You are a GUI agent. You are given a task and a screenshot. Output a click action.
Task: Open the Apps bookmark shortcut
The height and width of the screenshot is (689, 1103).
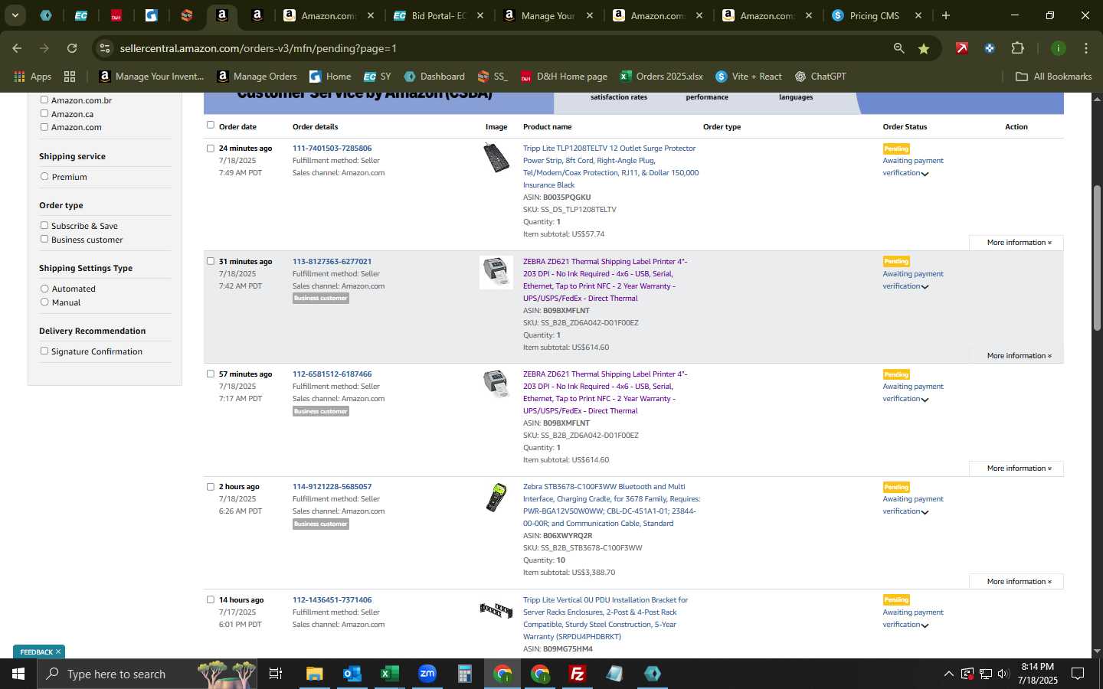[x=33, y=77]
